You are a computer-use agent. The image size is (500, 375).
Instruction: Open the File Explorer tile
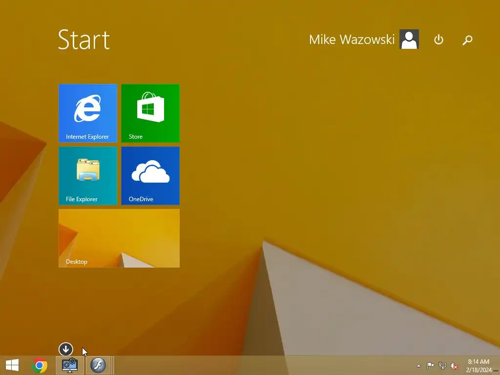click(x=88, y=176)
